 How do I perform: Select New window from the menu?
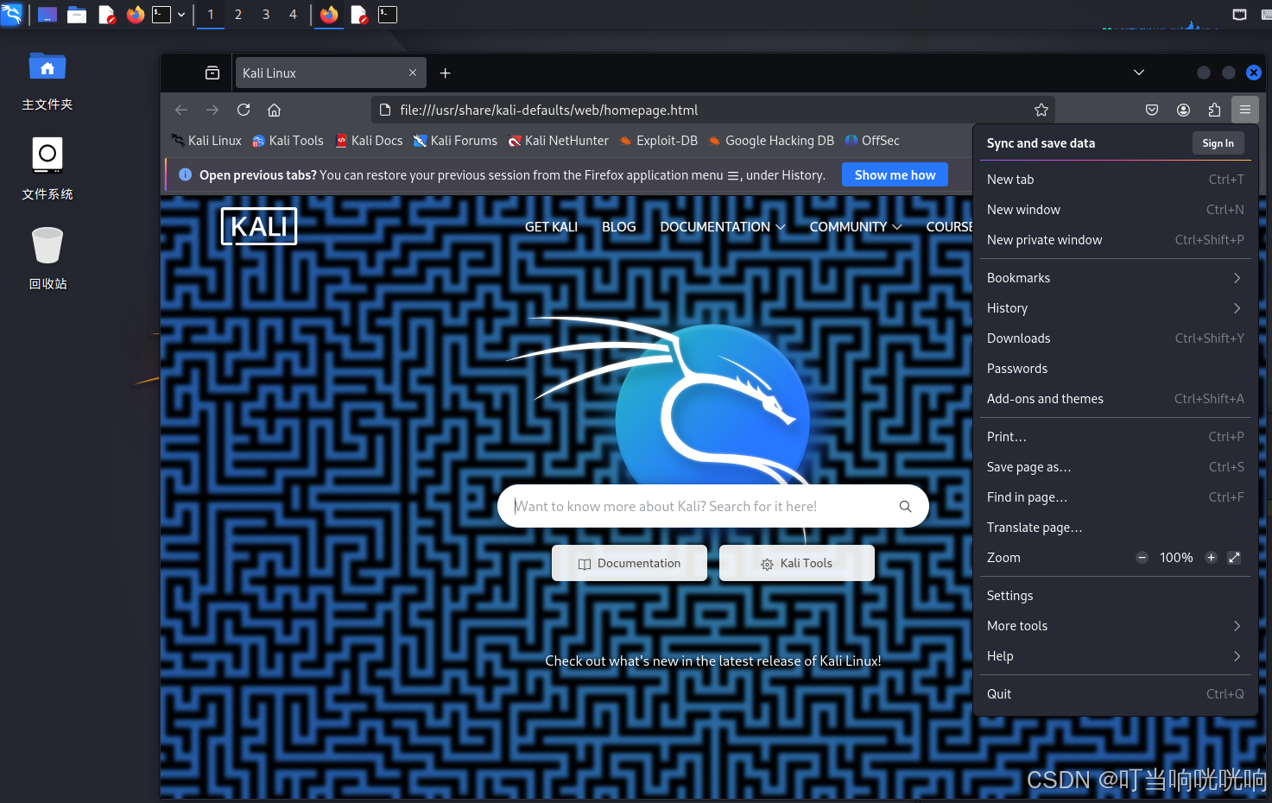1116,210
